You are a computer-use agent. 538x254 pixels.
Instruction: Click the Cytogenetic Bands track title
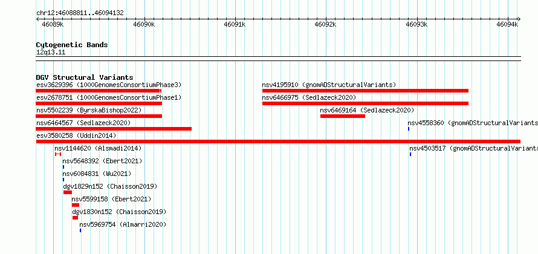coord(72,45)
